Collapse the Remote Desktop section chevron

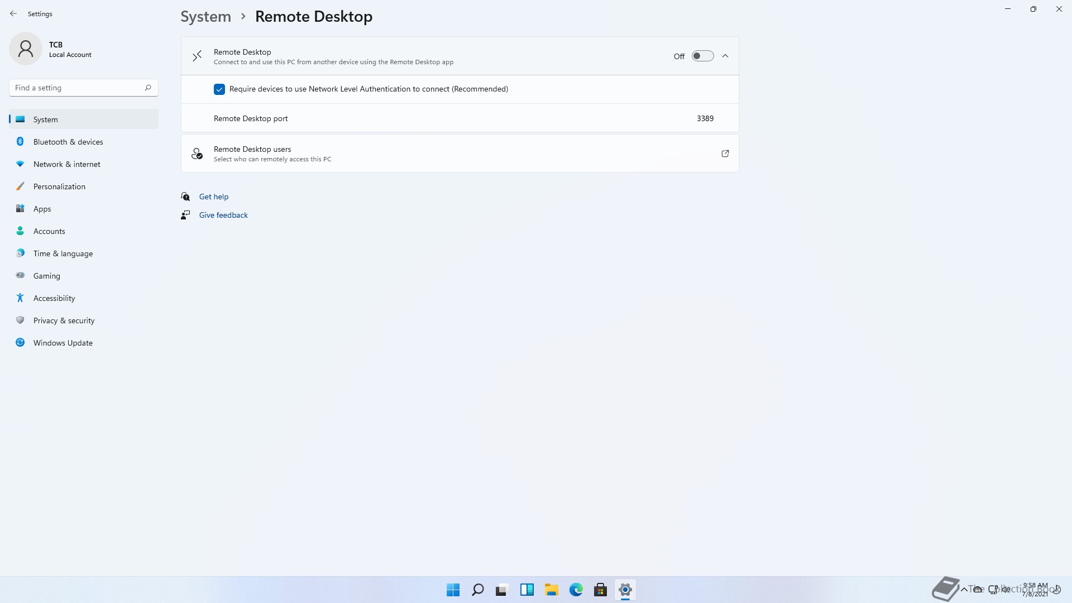click(x=725, y=56)
